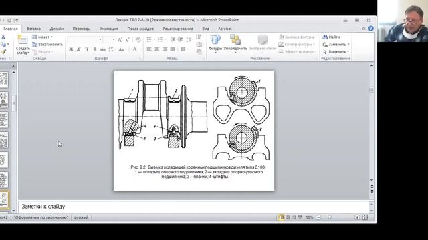
Task: Toggle text shadow S button
Action: (95, 49)
